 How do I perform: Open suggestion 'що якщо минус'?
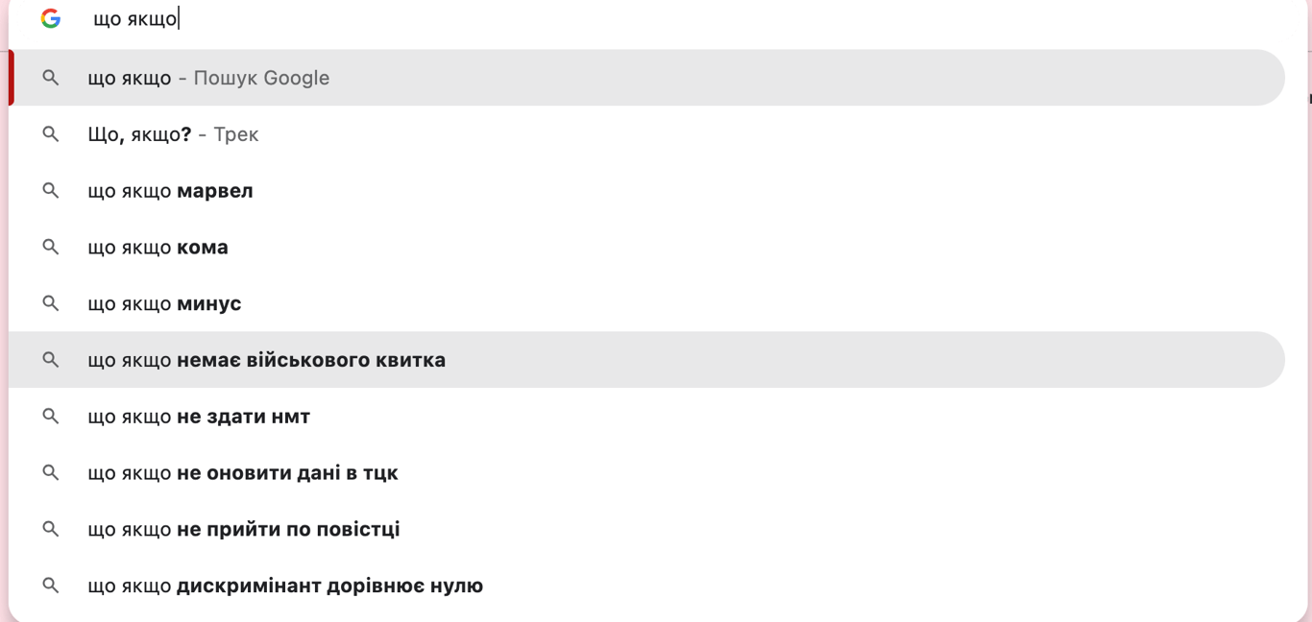164,303
